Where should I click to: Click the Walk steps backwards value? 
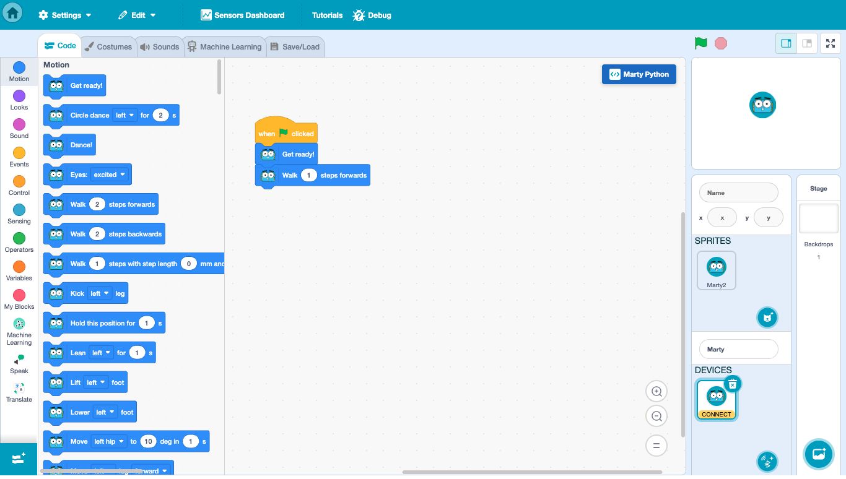coord(97,234)
